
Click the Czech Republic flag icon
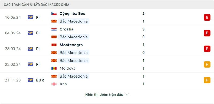[x=54, y=14]
